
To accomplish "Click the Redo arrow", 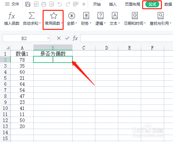I will click(68, 4).
